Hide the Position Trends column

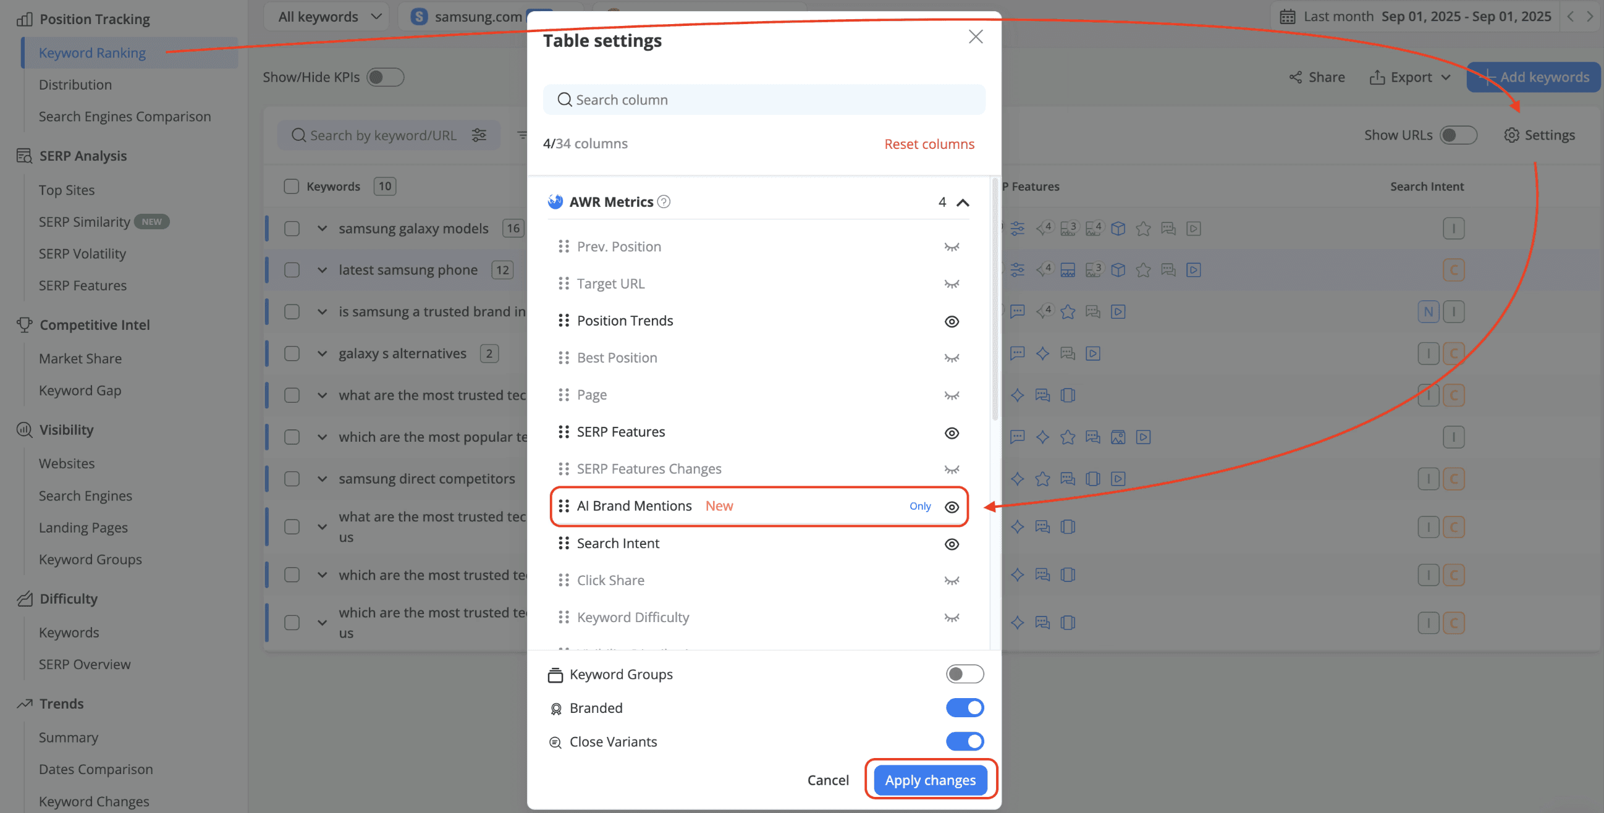tap(952, 321)
